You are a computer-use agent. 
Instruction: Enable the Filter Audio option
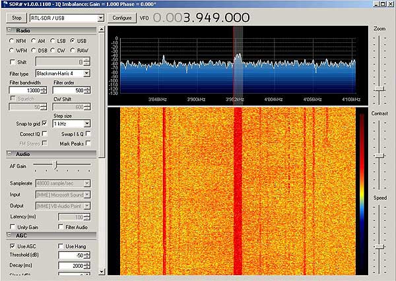61,227
